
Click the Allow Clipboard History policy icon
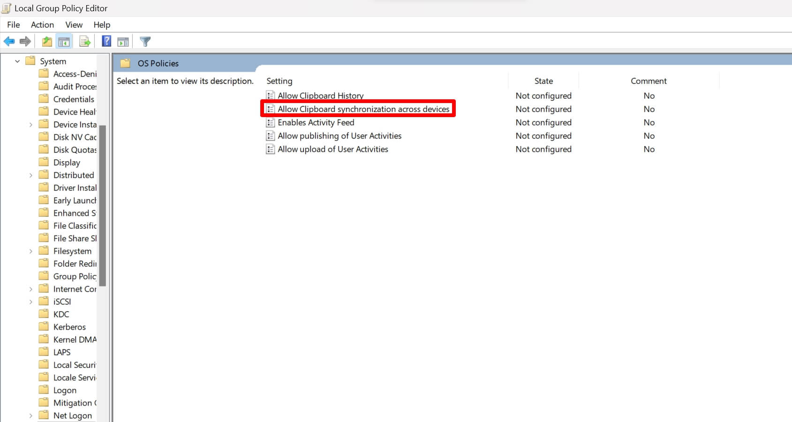(x=271, y=96)
